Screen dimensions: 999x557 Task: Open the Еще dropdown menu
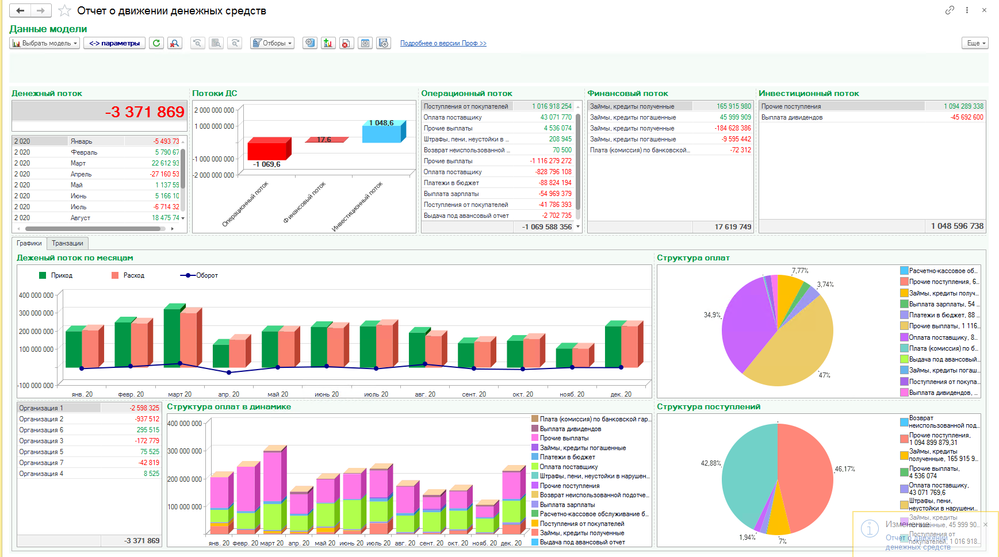975,43
